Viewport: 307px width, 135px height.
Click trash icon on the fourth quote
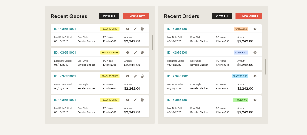142,100
